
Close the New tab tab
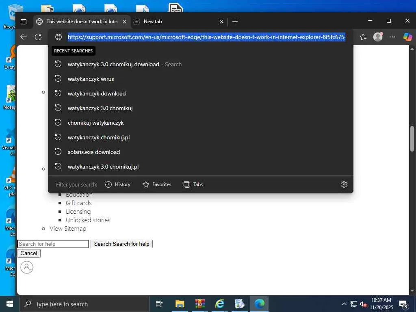[221, 22]
